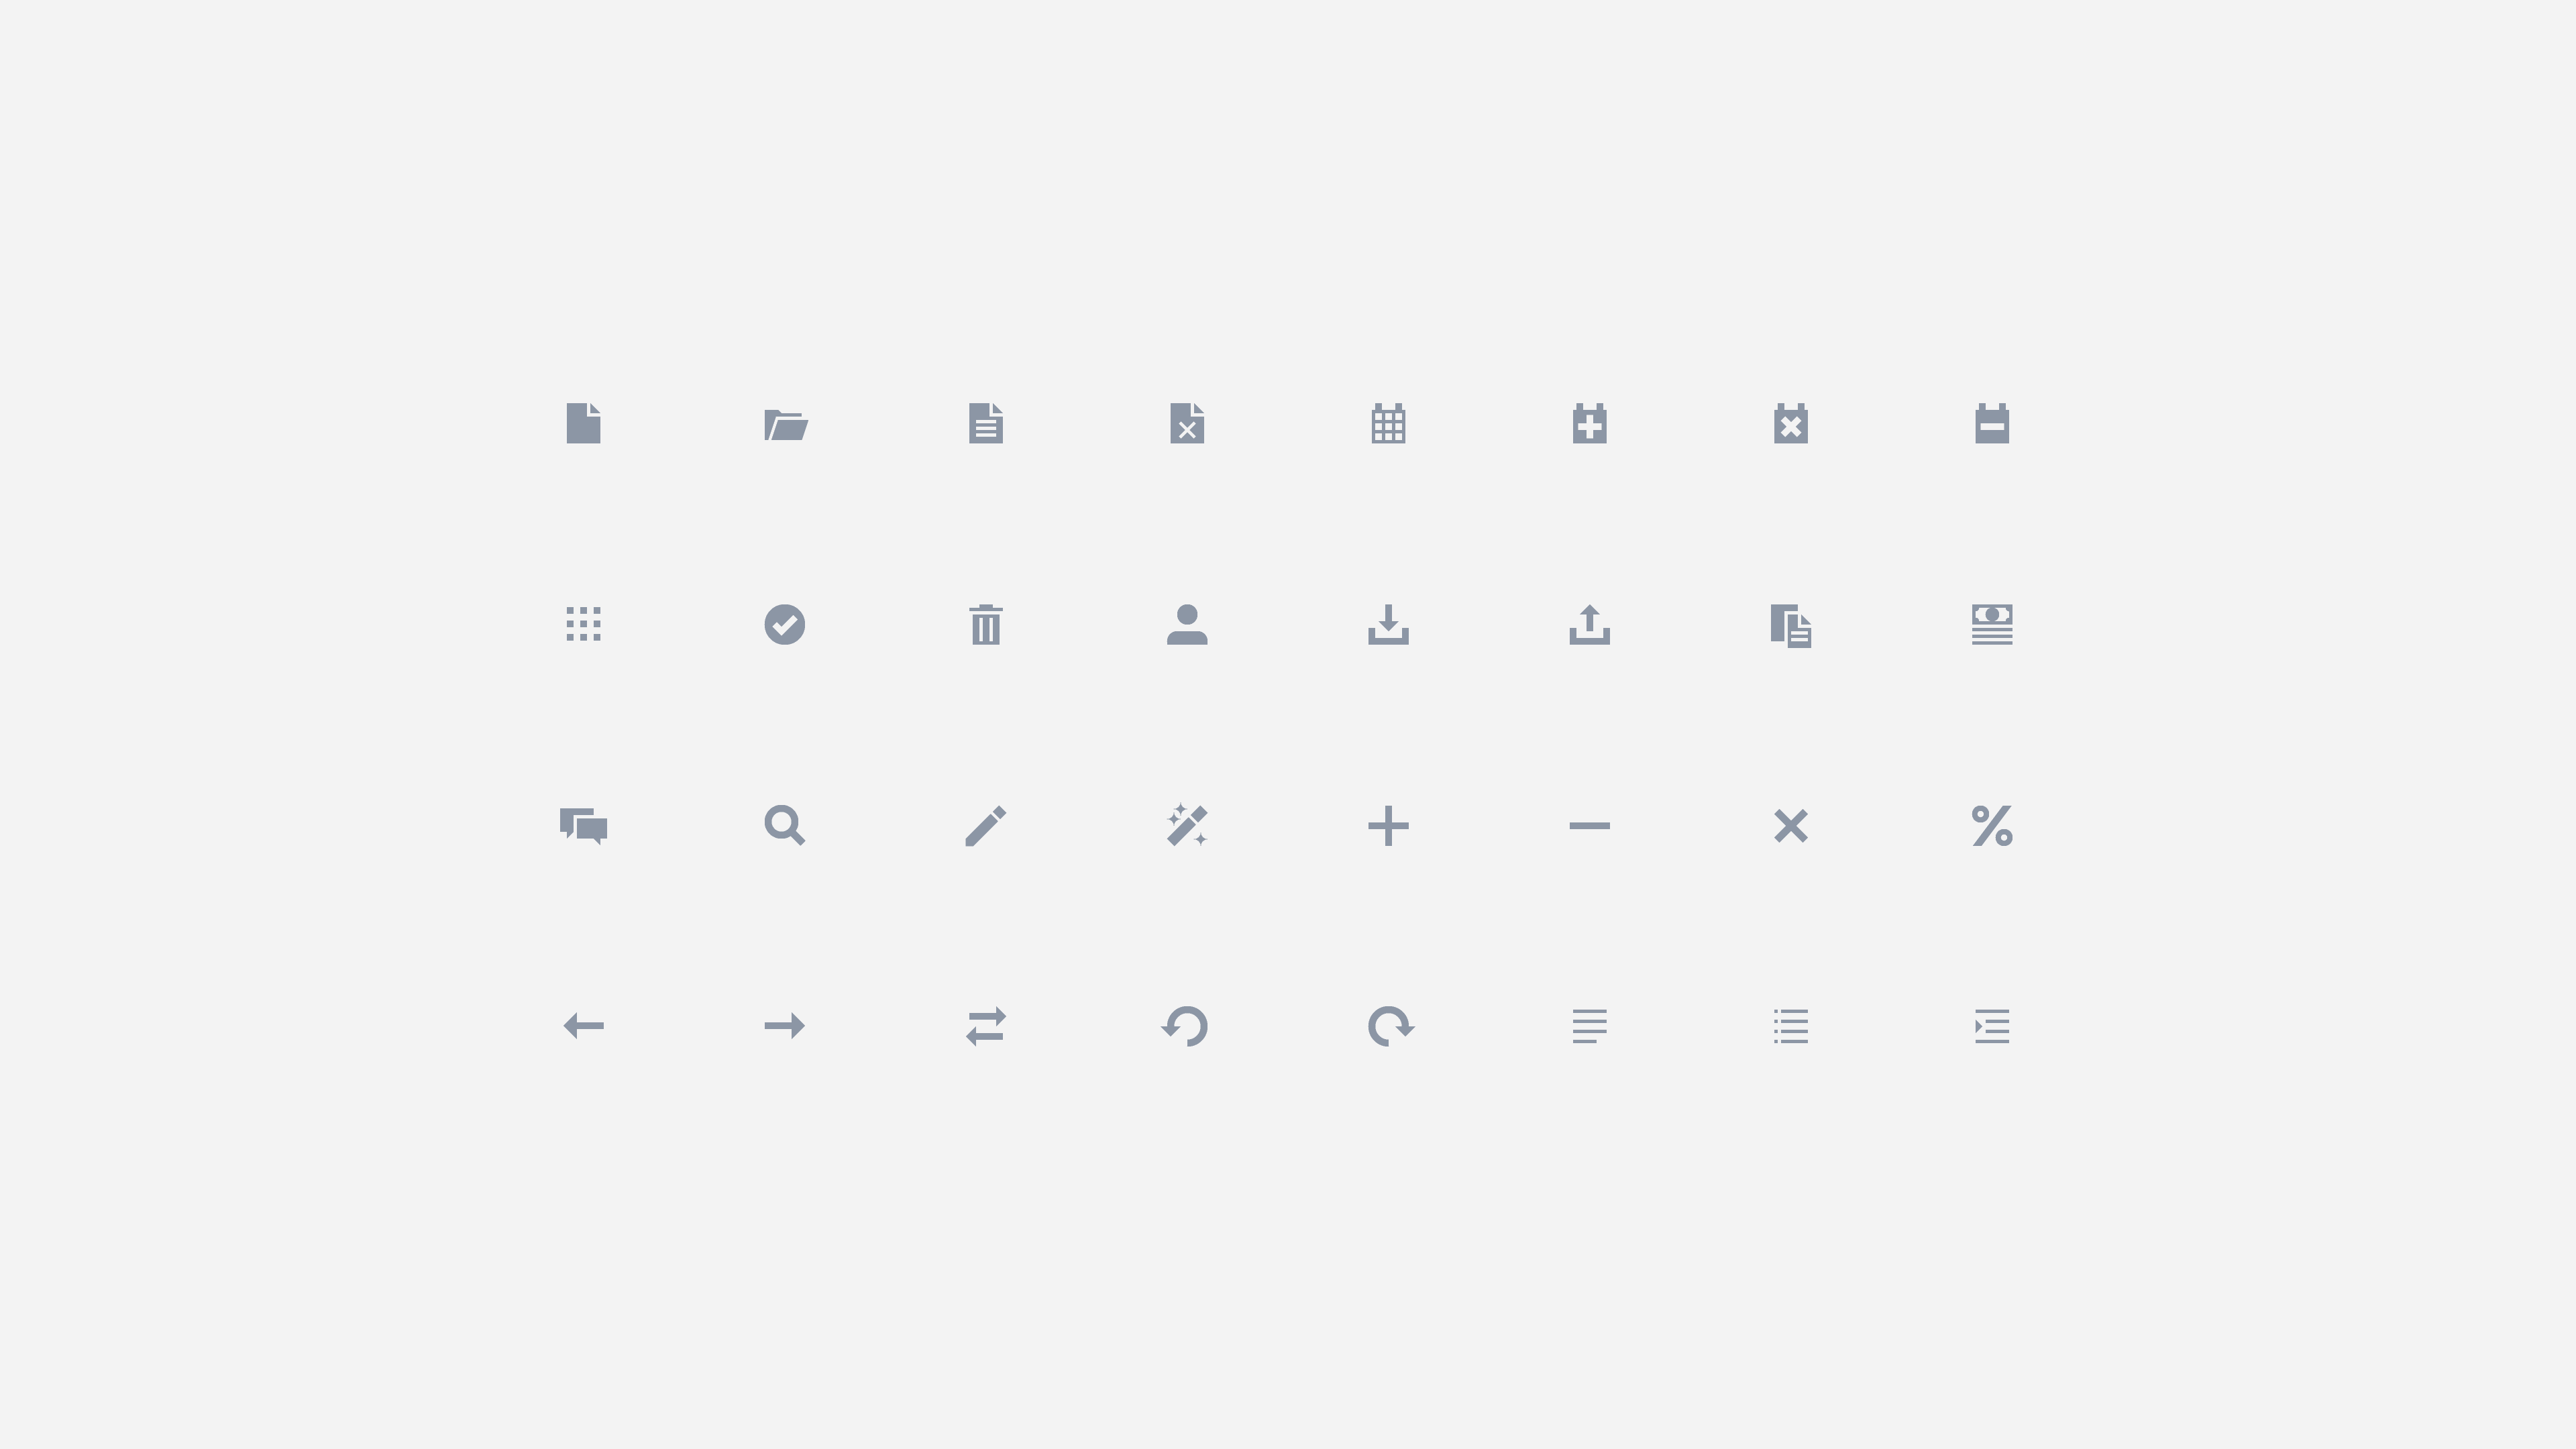Click the blank document file icon
The image size is (2576, 1449).
[583, 423]
